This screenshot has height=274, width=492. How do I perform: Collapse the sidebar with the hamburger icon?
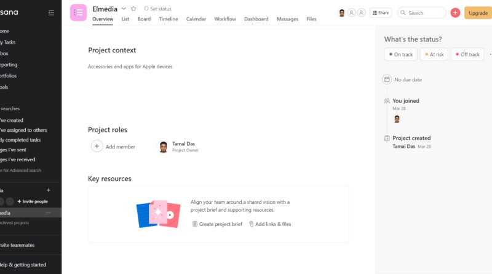click(x=51, y=13)
